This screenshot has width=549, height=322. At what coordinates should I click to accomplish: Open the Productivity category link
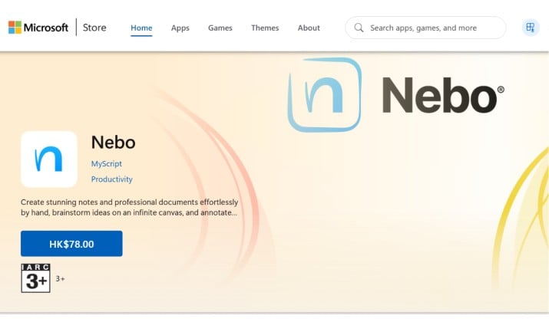(111, 179)
